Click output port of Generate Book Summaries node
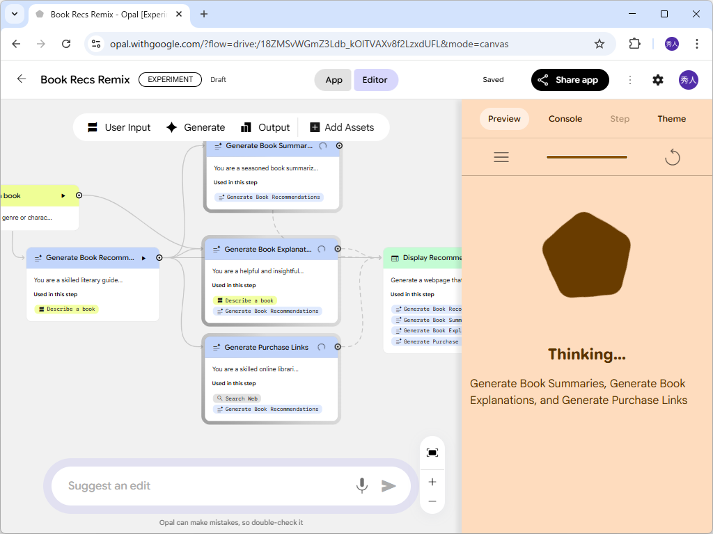 click(x=339, y=146)
